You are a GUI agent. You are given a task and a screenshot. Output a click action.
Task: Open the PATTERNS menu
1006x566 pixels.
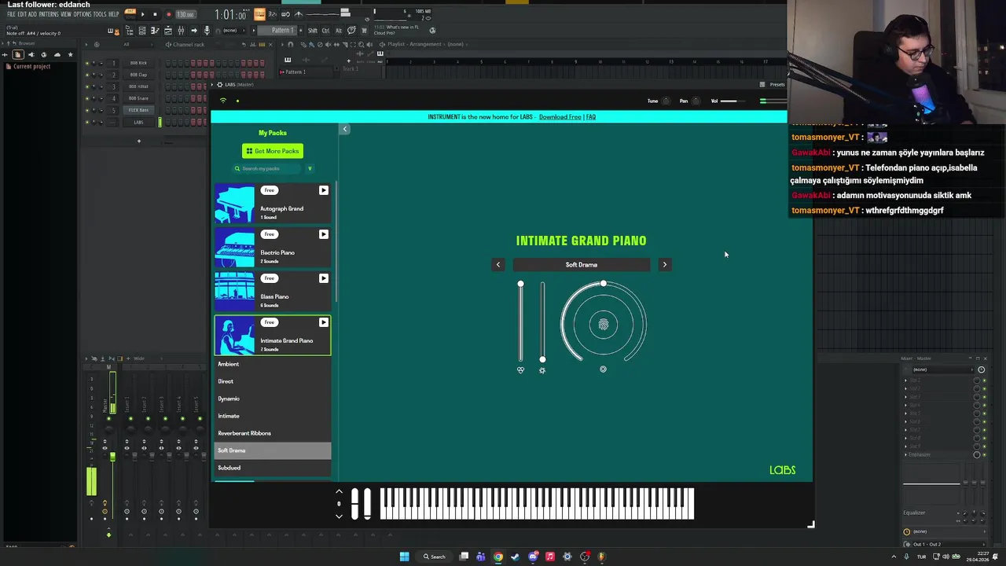(x=49, y=14)
